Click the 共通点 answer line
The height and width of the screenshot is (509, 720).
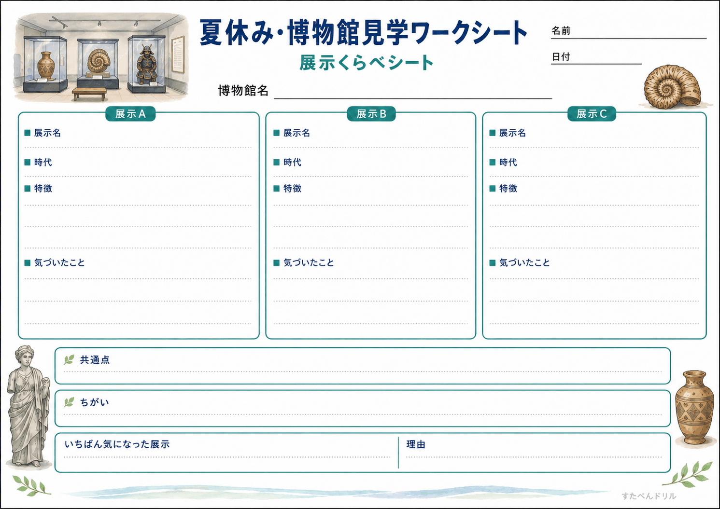pos(363,371)
